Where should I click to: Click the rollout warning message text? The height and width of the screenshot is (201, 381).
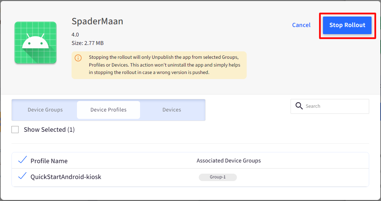click(x=164, y=65)
